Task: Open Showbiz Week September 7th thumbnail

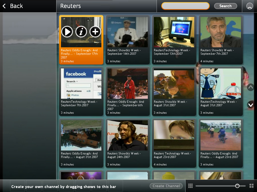Action: [x=221, y=32]
